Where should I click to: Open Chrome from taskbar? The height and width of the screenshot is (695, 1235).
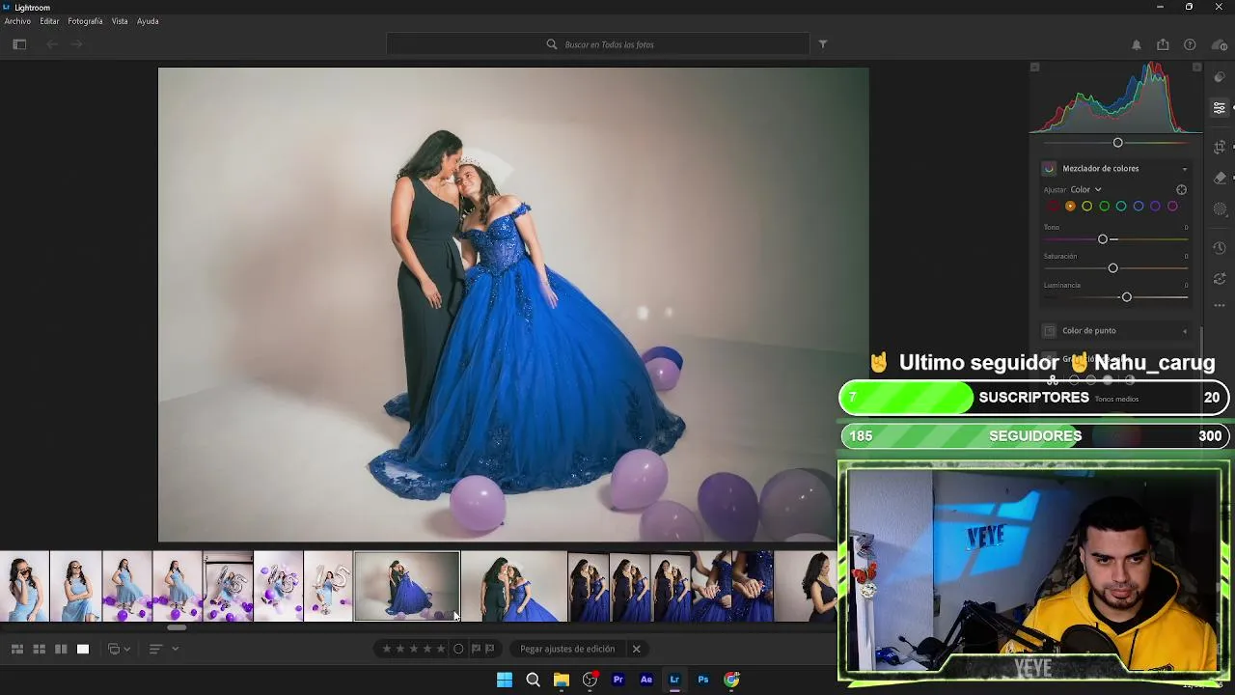point(732,681)
